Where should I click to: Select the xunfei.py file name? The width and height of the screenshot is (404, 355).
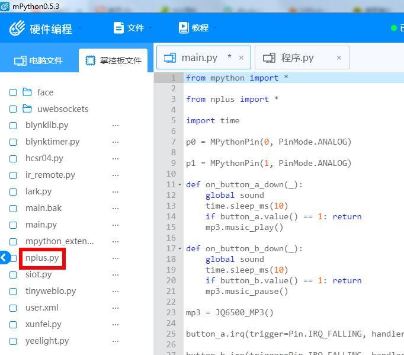coord(43,324)
